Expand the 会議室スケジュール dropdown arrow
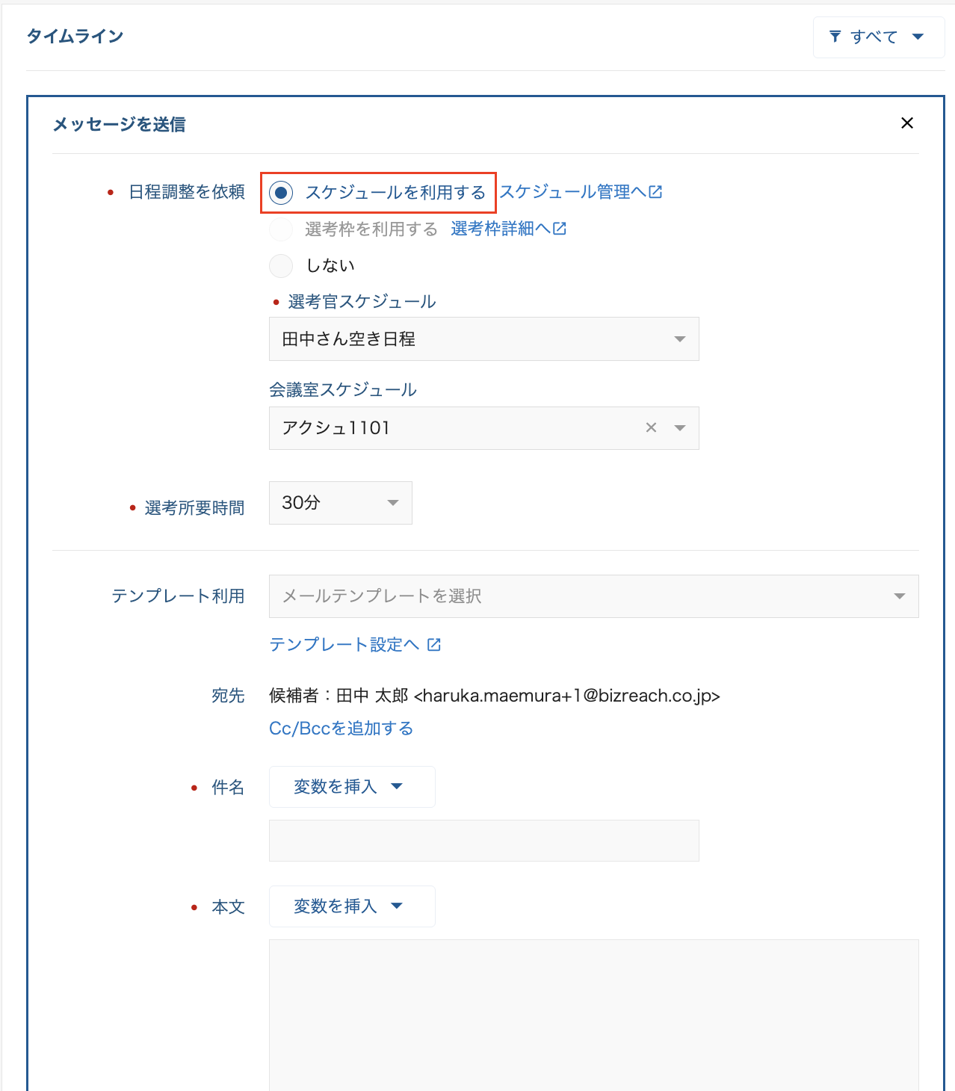955x1091 pixels. pos(680,428)
